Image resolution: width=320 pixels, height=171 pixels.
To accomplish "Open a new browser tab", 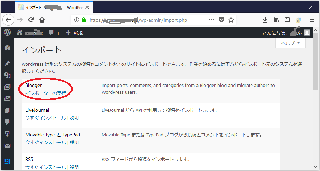I will coord(99,7).
